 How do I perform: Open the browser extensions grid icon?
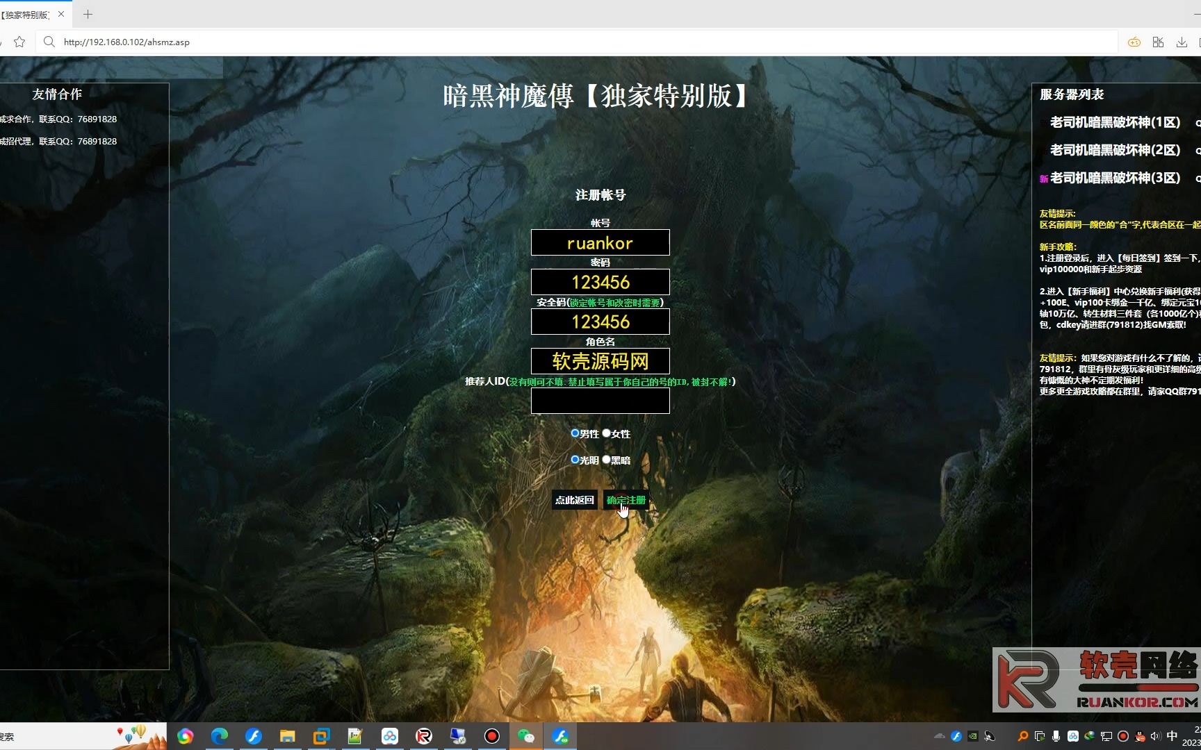[1158, 42]
